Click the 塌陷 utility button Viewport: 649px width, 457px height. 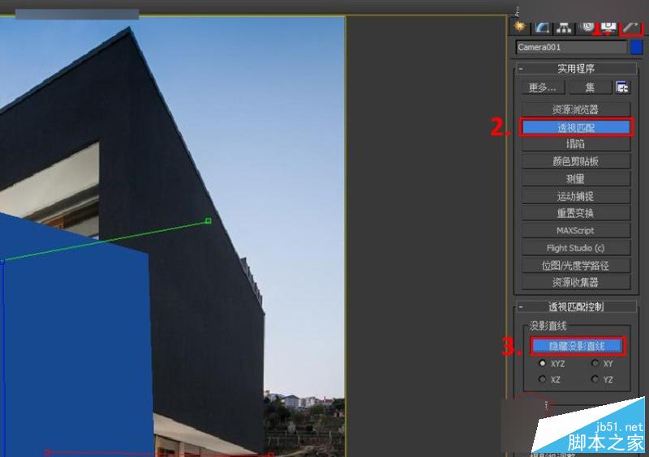coord(576,144)
